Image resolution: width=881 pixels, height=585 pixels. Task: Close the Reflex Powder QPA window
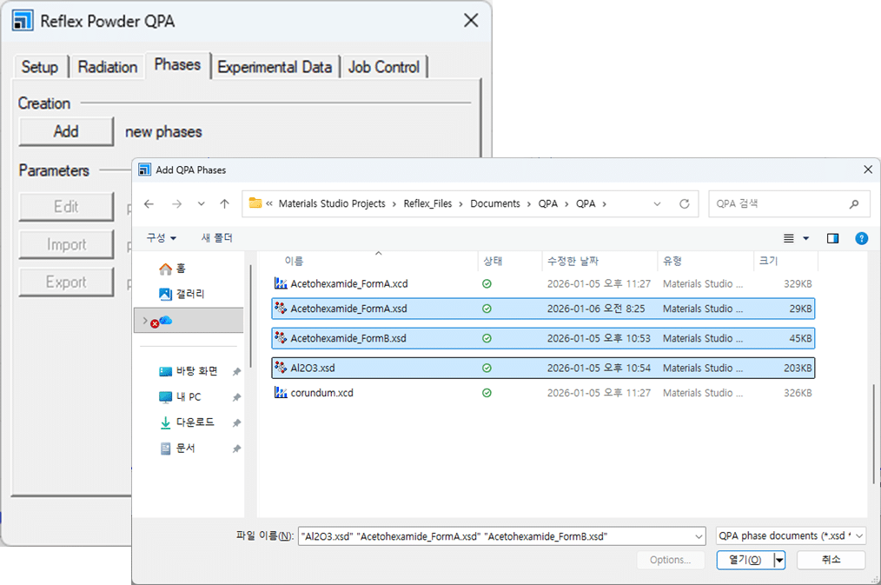[471, 21]
